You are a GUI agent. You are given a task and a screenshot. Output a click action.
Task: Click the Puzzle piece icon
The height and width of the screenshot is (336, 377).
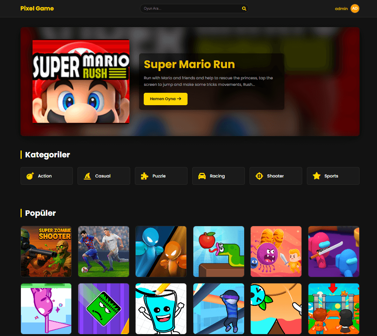pyautogui.click(x=145, y=176)
